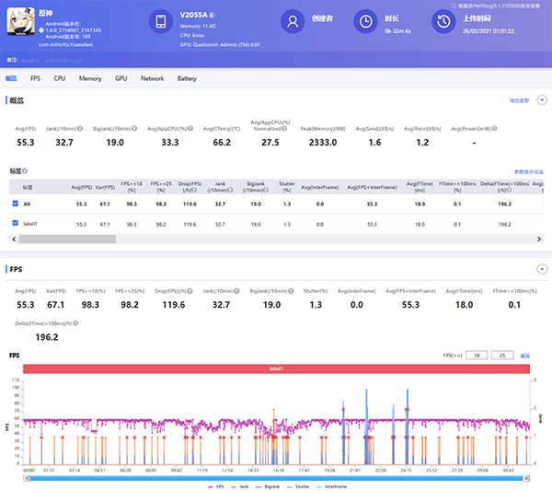
Task: Open the Memory tab
Action: click(x=90, y=79)
